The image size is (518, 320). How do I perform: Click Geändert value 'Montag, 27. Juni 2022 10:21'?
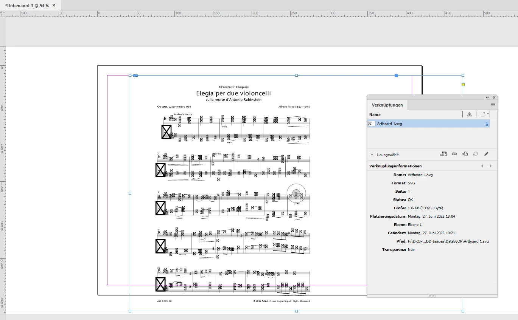[x=431, y=233]
